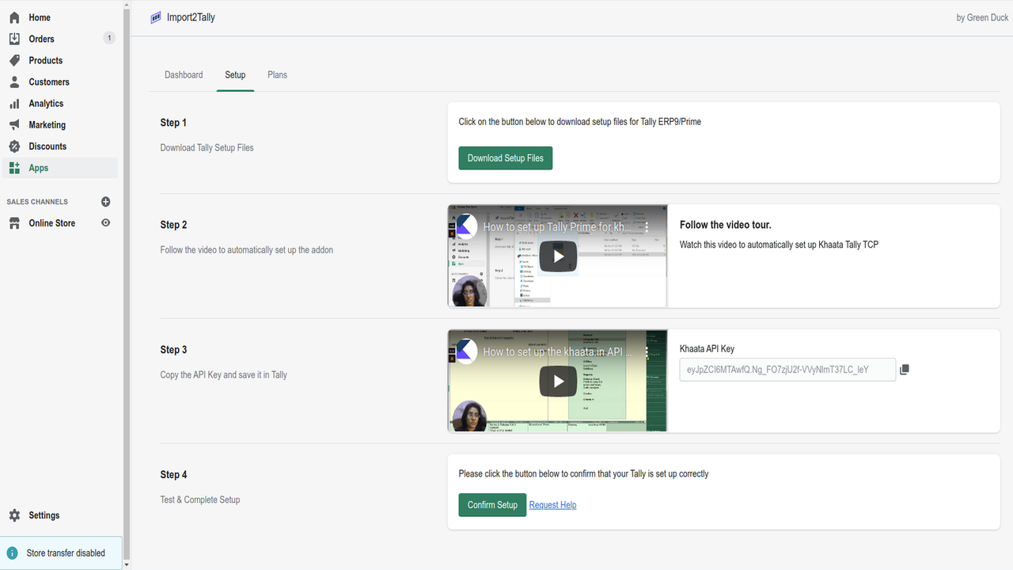1013x570 pixels.
Task: Click the khaata.in API video title
Action: click(557, 351)
